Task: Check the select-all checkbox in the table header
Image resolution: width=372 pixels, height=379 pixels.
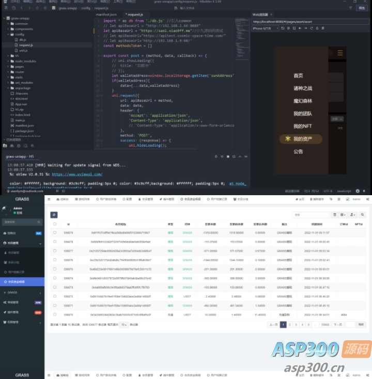Action: [55, 224]
